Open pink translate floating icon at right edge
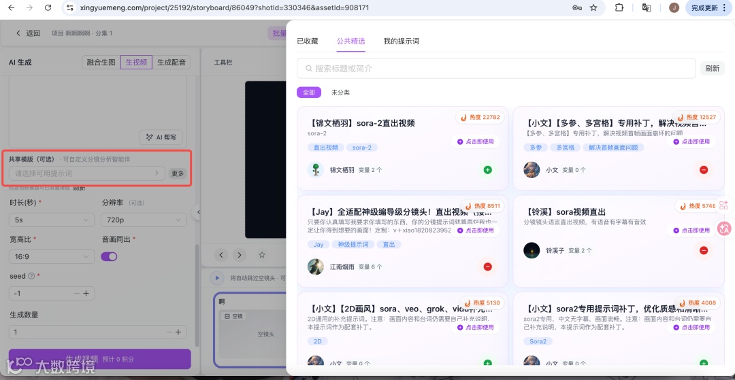The image size is (735, 380). [x=724, y=228]
